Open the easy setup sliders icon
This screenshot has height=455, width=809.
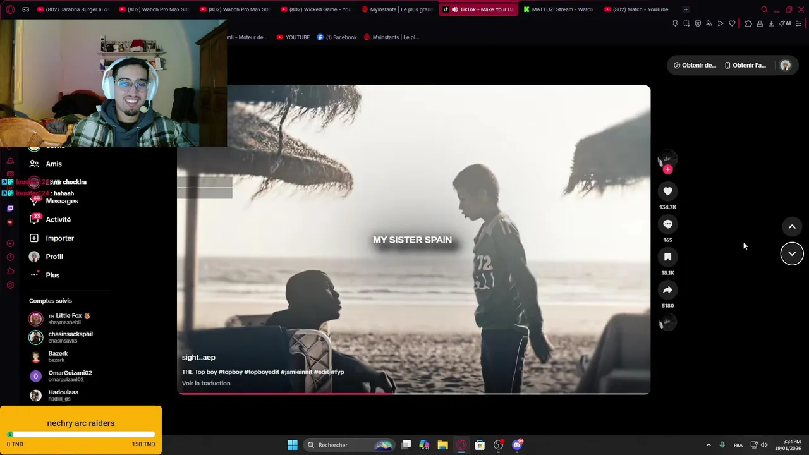click(799, 23)
